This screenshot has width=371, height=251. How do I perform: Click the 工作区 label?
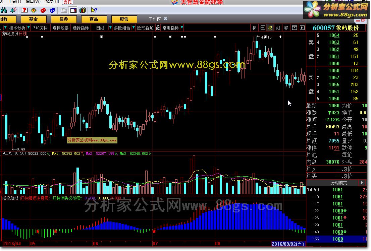point(155,19)
